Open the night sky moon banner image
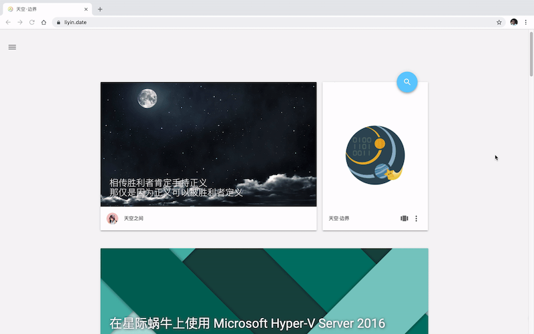This screenshot has height=334, width=534. coord(208,144)
